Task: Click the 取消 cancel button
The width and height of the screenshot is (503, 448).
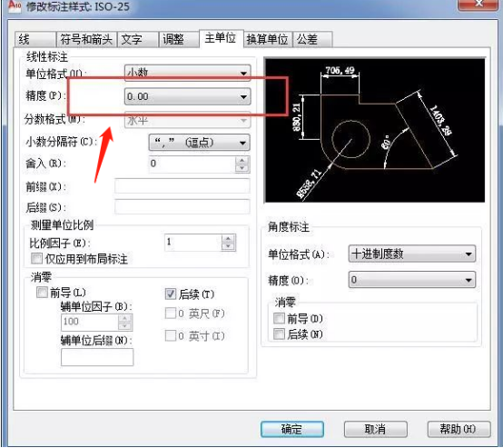Action: point(375,429)
